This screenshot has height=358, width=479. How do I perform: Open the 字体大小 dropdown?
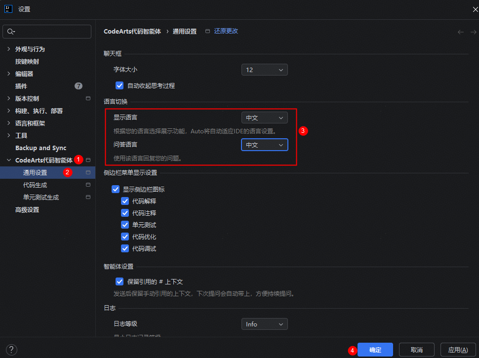pyautogui.click(x=264, y=70)
